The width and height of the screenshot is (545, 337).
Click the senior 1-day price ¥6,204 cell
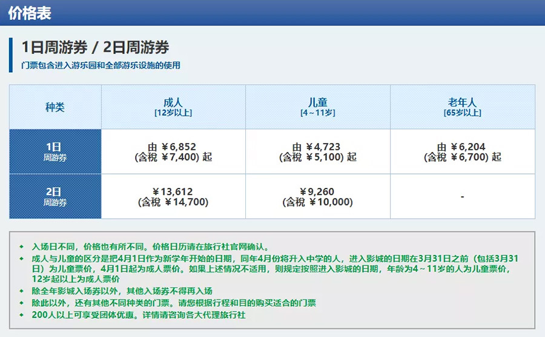pos(462,152)
